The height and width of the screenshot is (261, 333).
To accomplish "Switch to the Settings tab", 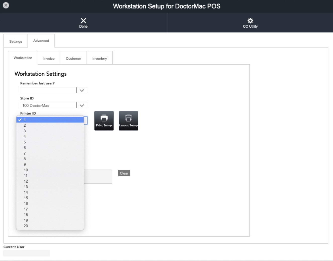I will 16,41.
